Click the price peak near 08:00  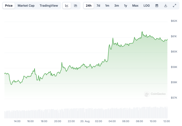pyautogui.click(x=142, y=32)
